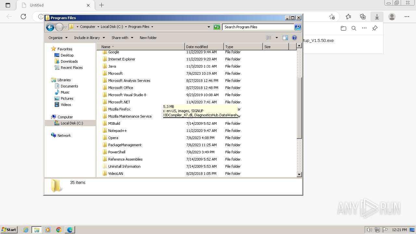Select the Microsoft Office folder
This screenshot has height=234, width=416.
[121, 88]
